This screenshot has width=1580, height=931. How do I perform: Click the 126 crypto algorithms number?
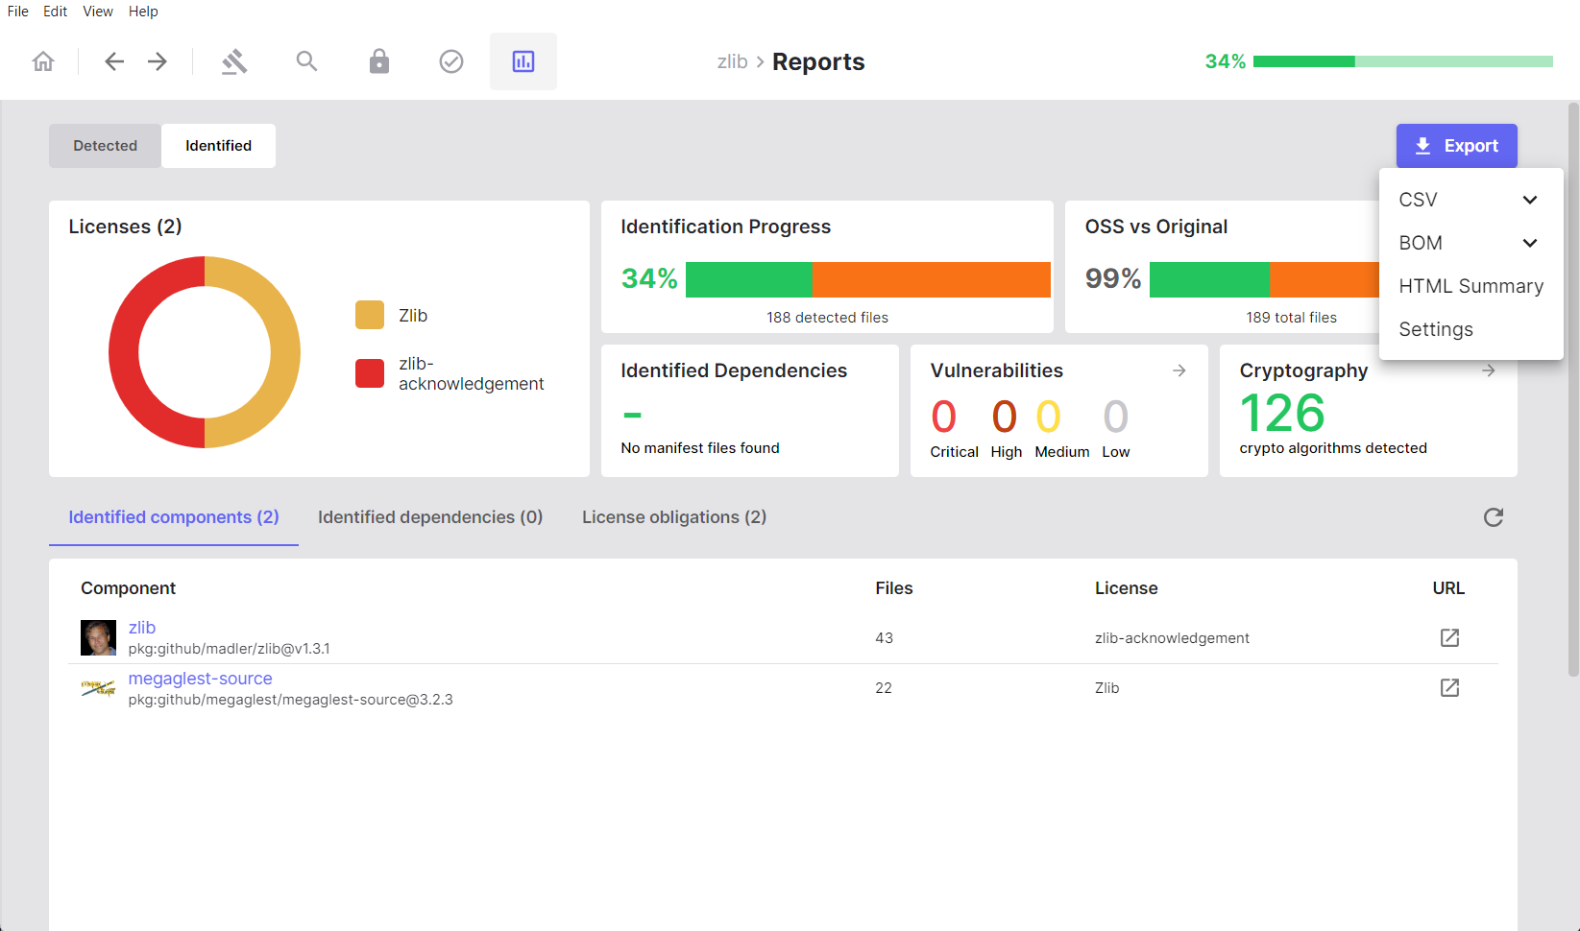1282,414
